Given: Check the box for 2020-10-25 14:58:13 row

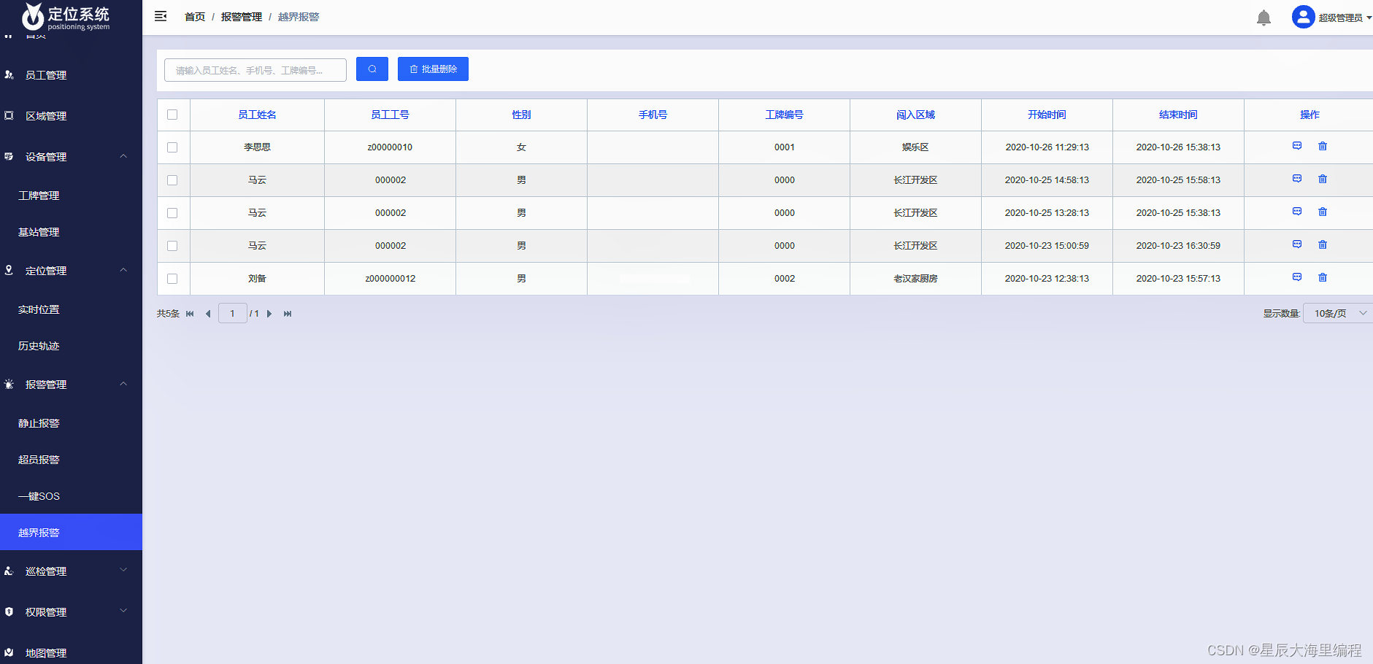Looking at the screenshot, I should 172,180.
